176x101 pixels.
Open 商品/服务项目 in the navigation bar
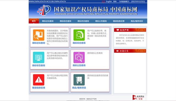tap(137, 21)
